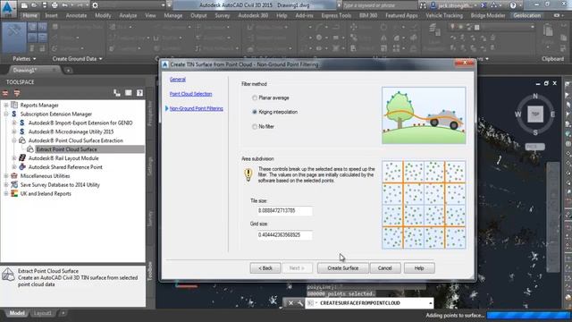This screenshot has width=572, height=322.
Task: Select the Save Survey Database to 2014 Utility item
Action: [60, 185]
